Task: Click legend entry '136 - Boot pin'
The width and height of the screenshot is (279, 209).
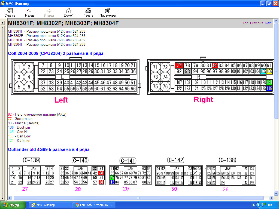Action: click(x=19, y=127)
